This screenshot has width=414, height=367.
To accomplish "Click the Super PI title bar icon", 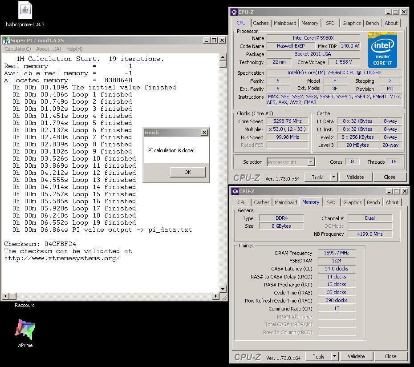I will (6, 40).
